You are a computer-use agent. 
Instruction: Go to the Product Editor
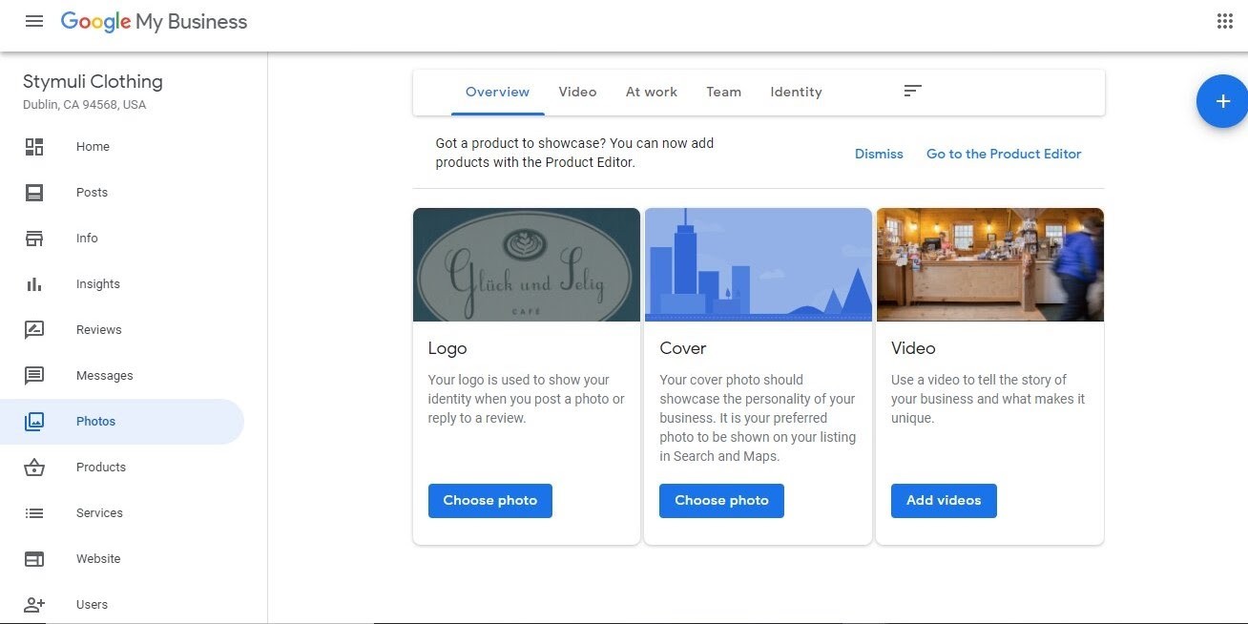pyautogui.click(x=1004, y=153)
